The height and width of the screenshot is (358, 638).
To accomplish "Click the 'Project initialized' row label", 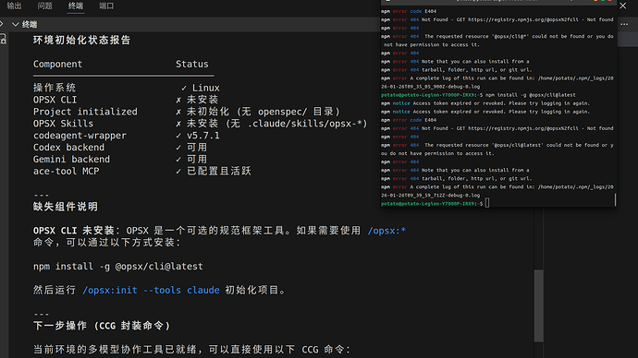I will pyautogui.click(x=85, y=112).
